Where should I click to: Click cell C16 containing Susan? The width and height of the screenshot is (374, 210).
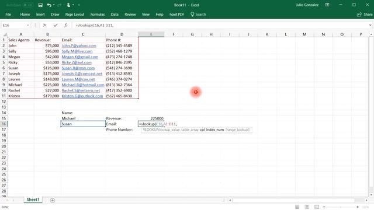coord(83,124)
